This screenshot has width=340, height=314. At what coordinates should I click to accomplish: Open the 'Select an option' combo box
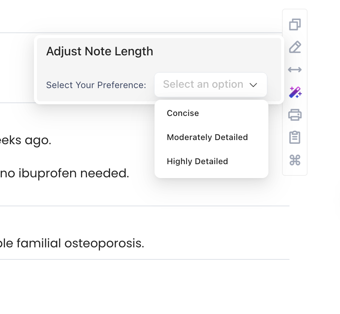pos(210,85)
